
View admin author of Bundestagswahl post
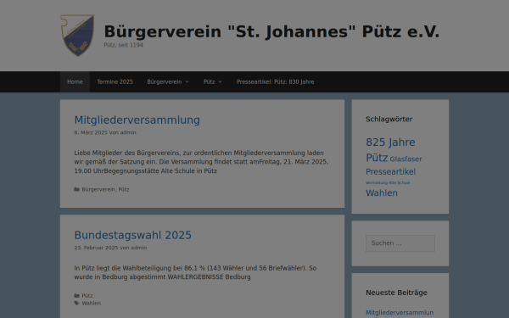[x=138, y=248]
